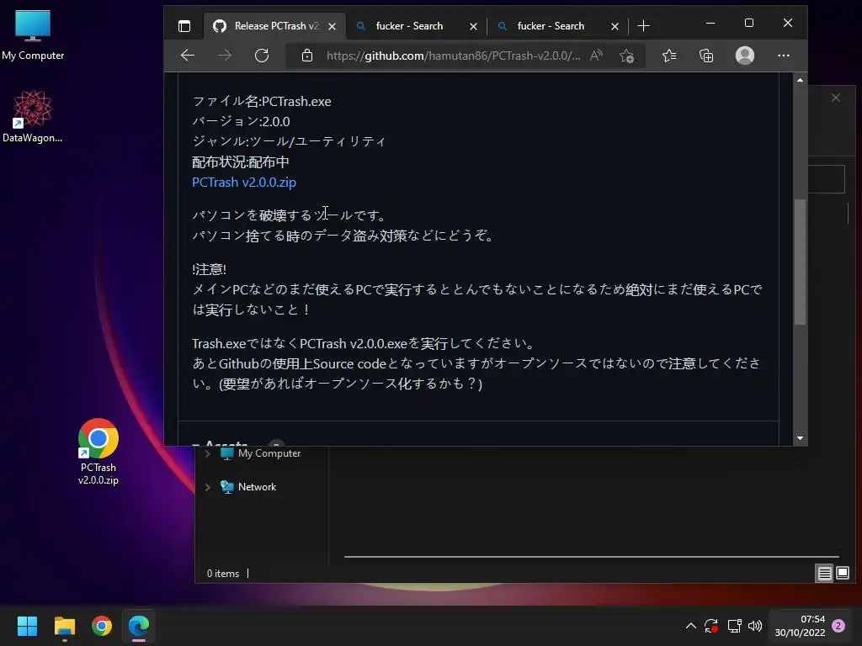Screen dimensions: 862x646
Task: Click the github.com address bar
Action: pos(453,56)
